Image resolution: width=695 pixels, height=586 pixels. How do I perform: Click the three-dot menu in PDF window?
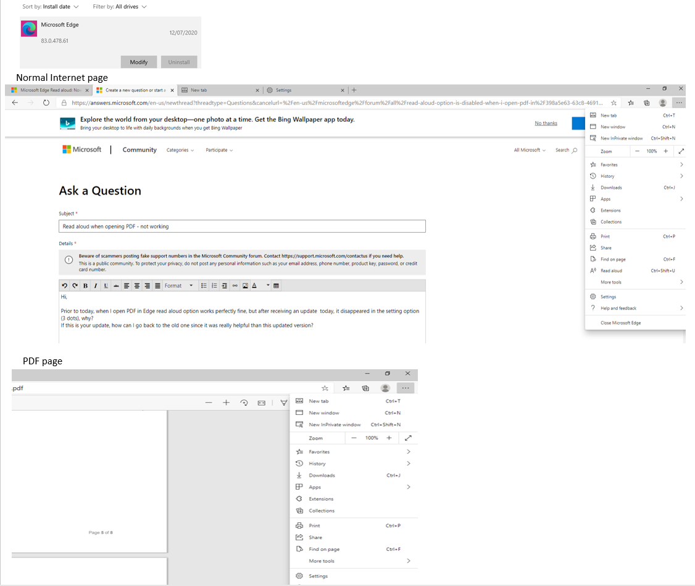click(x=406, y=388)
